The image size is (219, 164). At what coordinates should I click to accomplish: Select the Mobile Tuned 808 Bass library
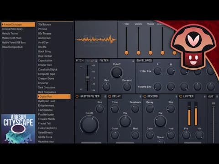(x=14, y=42)
